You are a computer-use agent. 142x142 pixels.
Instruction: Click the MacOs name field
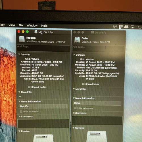(43, 106)
